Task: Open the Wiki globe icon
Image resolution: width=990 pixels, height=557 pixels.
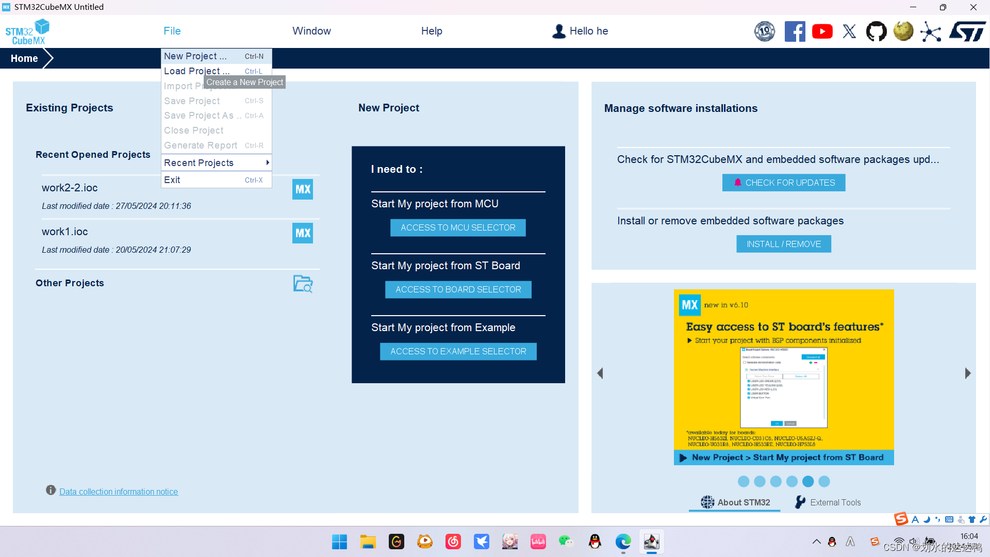Action: (903, 31)
